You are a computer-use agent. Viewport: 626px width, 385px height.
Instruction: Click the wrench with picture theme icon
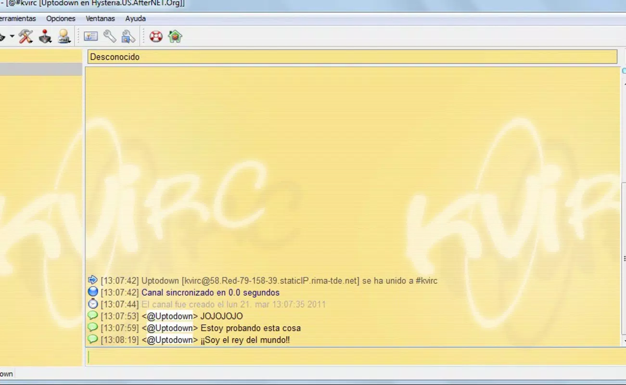tap(128, 37)
